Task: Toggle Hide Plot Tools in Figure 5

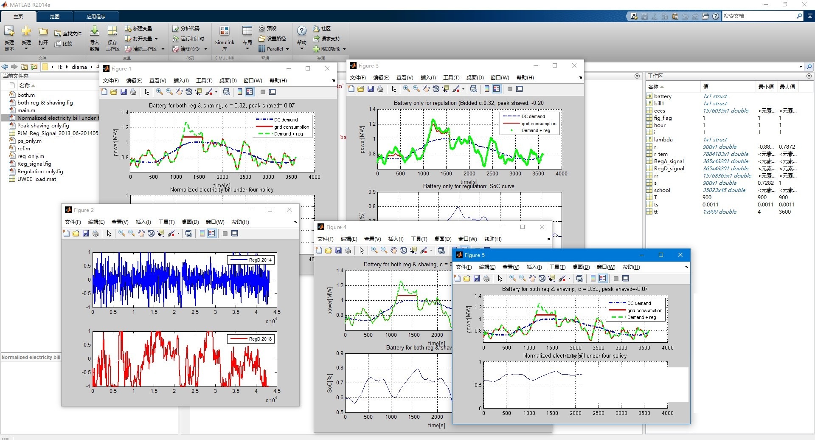Action: coord(616,278)
